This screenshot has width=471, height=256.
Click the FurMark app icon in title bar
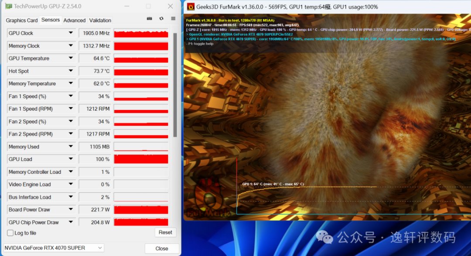click(x=191, y=7)
